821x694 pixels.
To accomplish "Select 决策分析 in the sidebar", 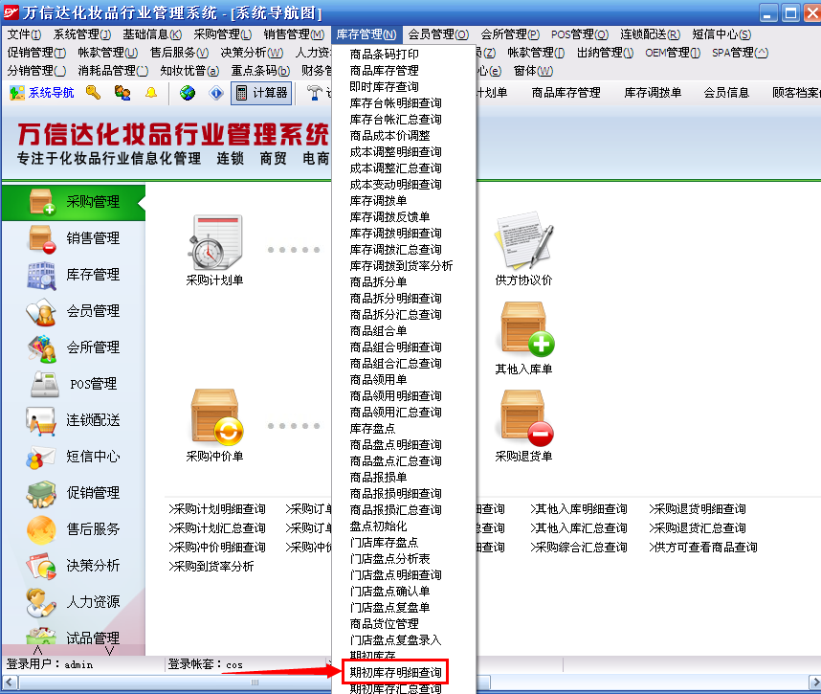I will [74, 566].
